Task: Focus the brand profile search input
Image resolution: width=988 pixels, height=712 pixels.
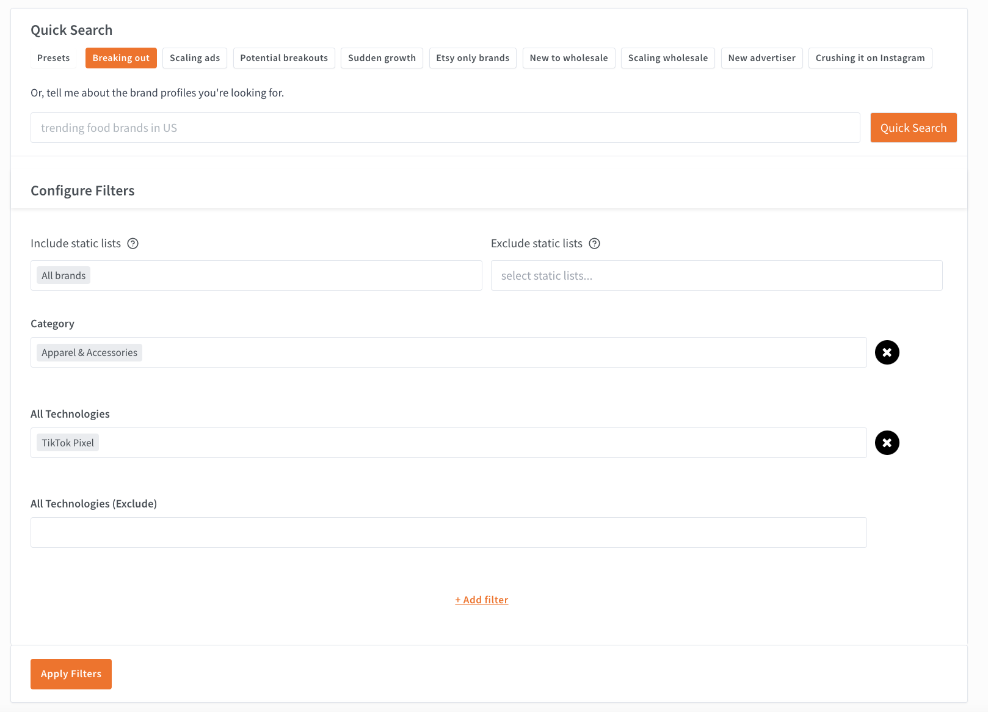Action: coord(445,128)
